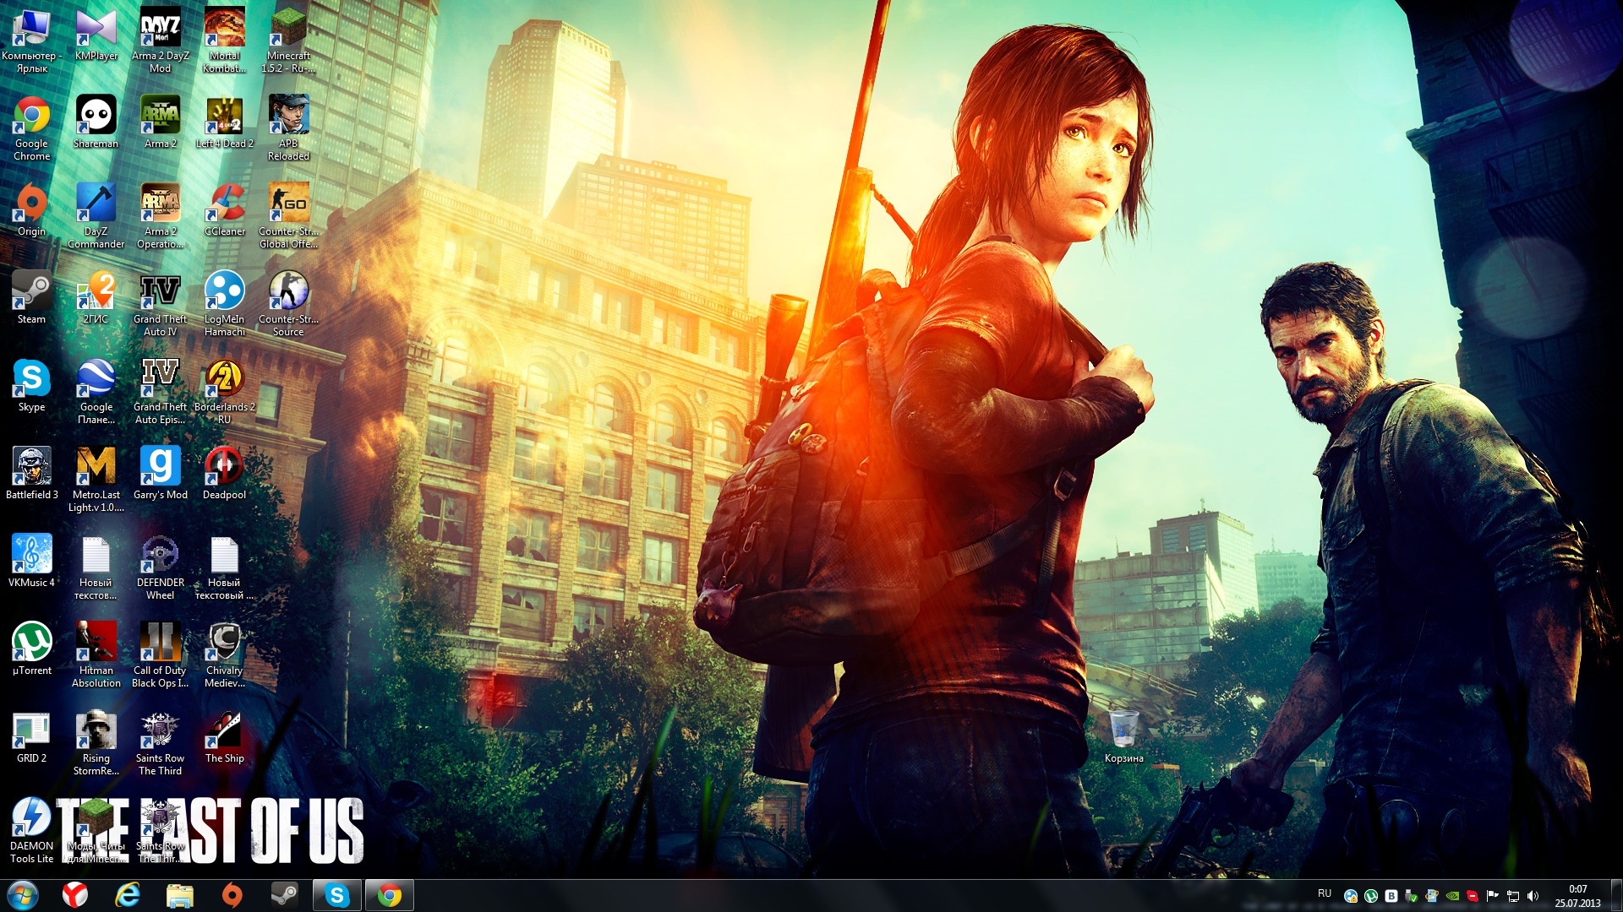
Task: Open the Компьютер shortcut on desktop
Action: [31, 41]
